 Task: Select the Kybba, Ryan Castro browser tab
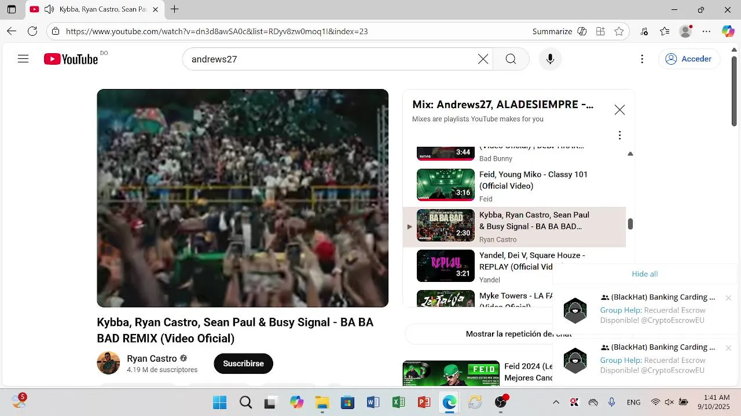click(x=94, y=9)
